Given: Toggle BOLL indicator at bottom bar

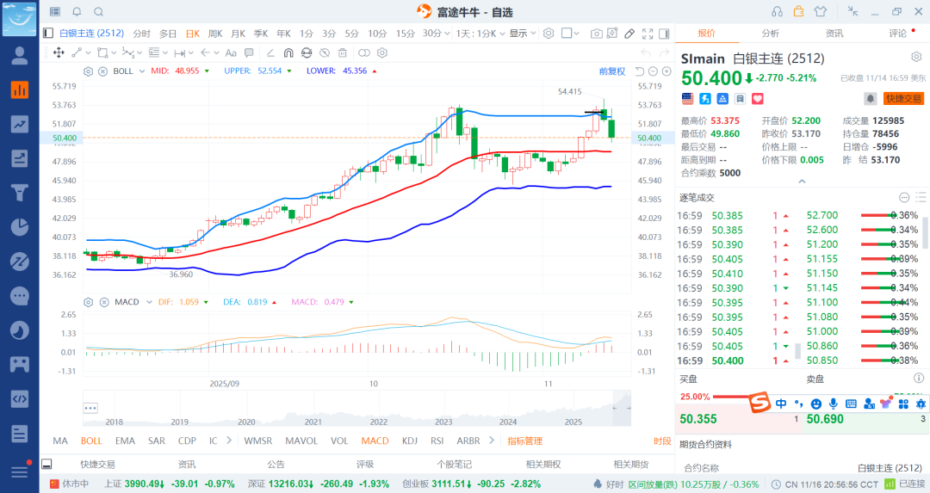Looking at the screenshot, I should click(x=91, y=441).
